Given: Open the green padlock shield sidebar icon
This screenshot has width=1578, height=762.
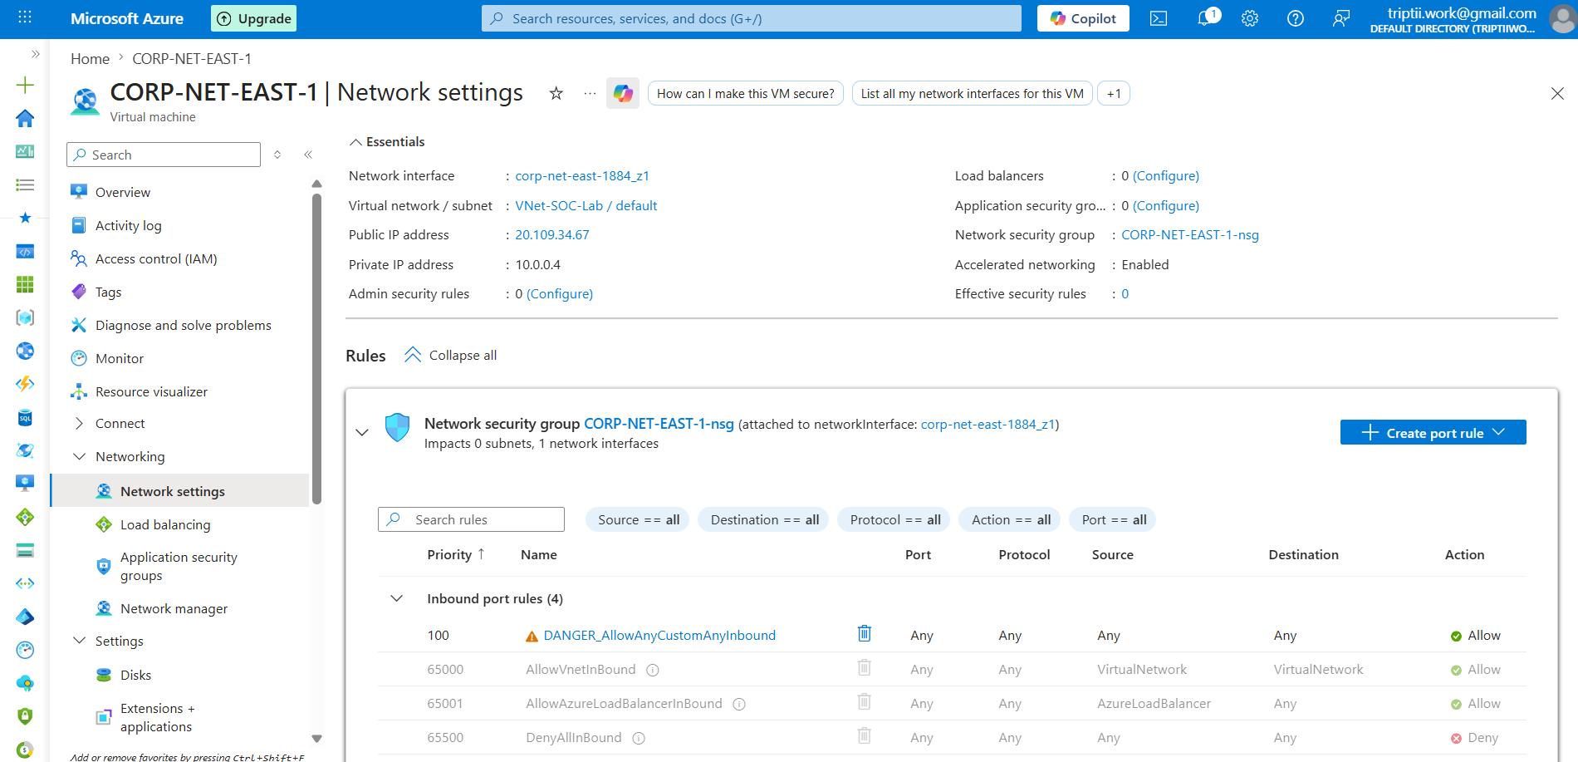Looking at the screenshot, I should click(x=25, y=716).
